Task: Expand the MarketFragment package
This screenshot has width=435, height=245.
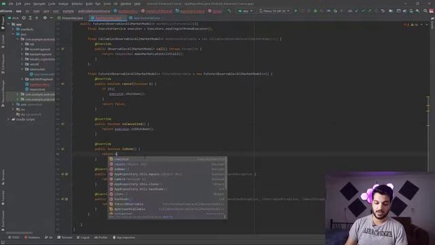Action: 22,54
